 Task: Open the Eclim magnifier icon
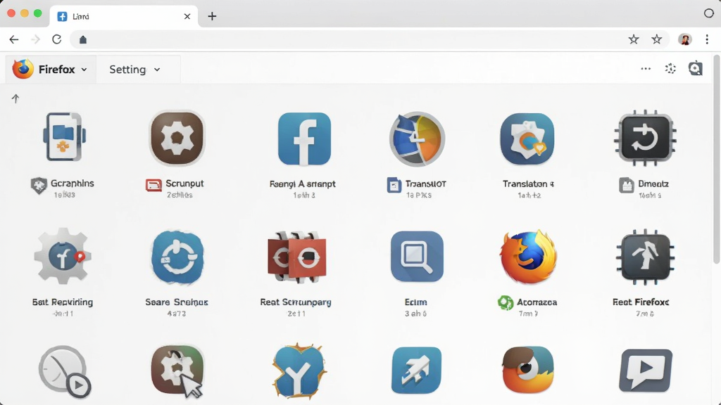point(417,256)
